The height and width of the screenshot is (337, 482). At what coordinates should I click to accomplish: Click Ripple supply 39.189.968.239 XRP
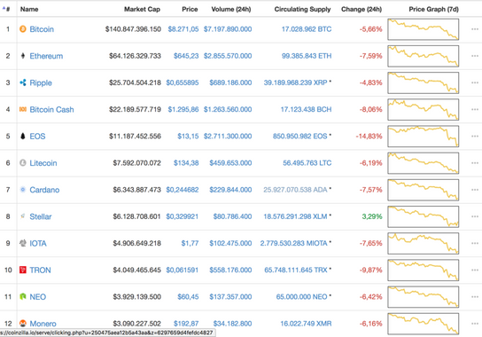295,82
